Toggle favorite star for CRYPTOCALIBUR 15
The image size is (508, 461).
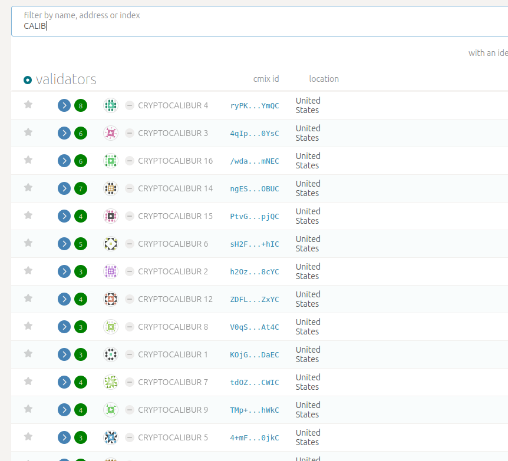[28, 215]
